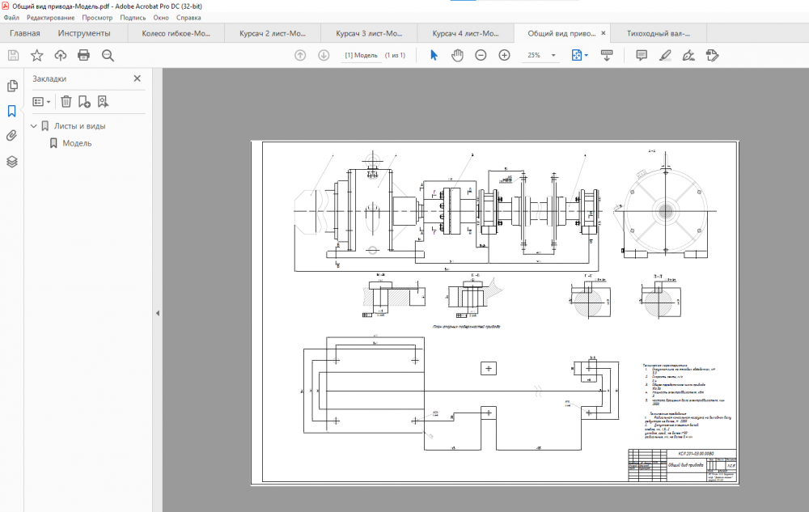The image size is (809, 512).
Task: Click the page number input field
Action: click(x=361, y=55)
